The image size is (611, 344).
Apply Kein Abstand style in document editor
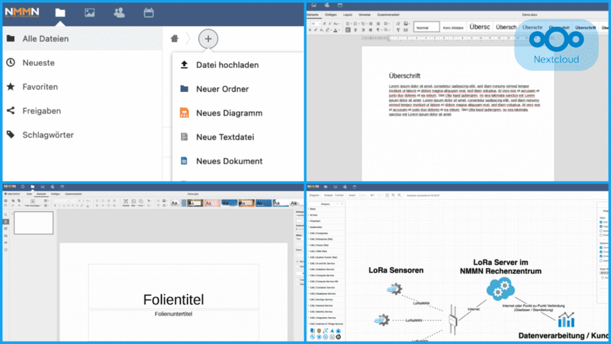[453, 27]
